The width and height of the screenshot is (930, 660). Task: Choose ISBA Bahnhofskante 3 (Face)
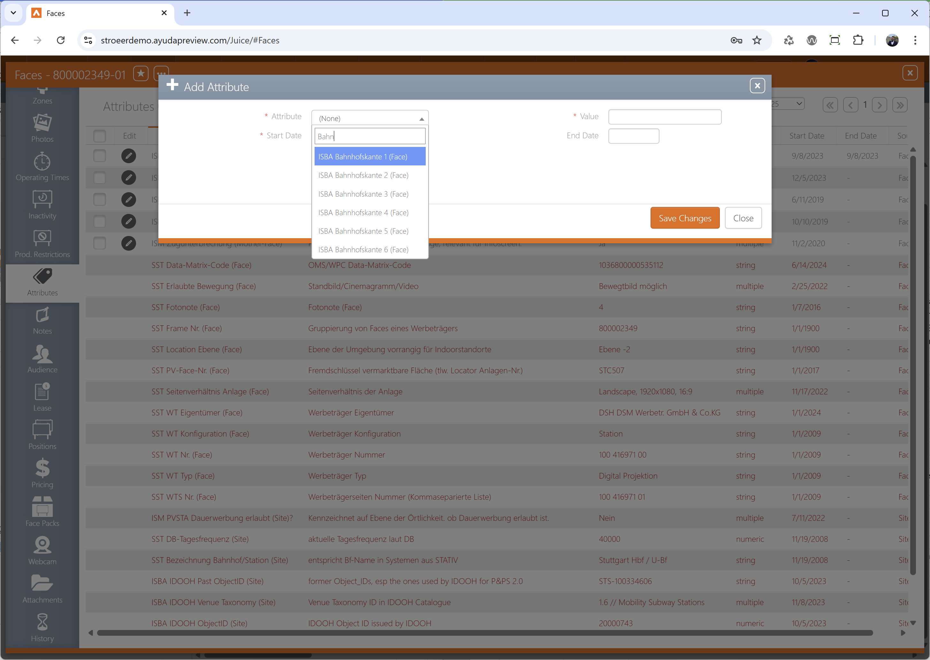370,194
